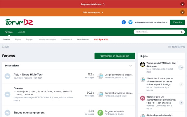
Task: Open last post Comment prévenir un pirata...
Action: [x=119, y=93]
